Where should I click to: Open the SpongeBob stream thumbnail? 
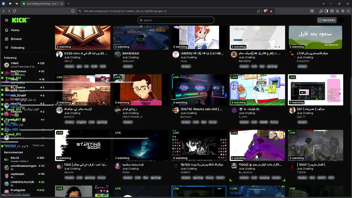pos(257,90)
